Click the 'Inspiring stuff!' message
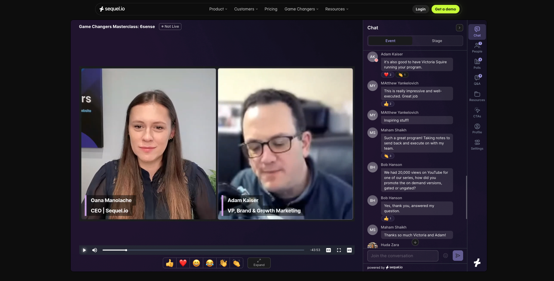This screenshot has width=554, height=281. coord(417,120)
